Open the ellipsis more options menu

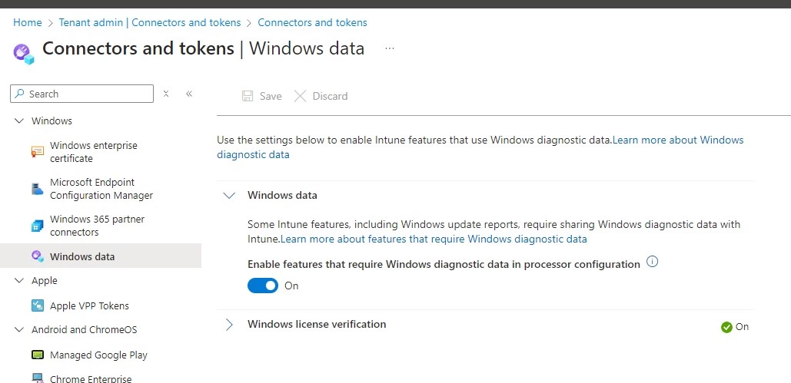click(x=390, y=48)
